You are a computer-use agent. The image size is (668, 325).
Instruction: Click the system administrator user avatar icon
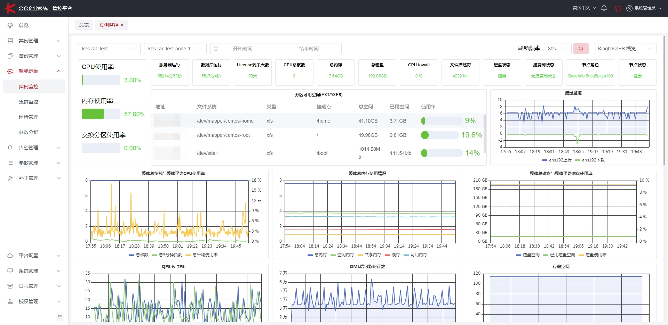coord(629,8)
